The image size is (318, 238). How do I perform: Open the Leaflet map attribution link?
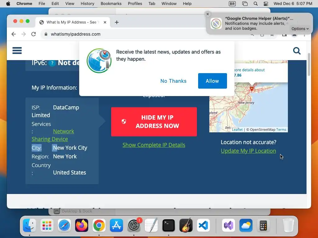point(237,130)
